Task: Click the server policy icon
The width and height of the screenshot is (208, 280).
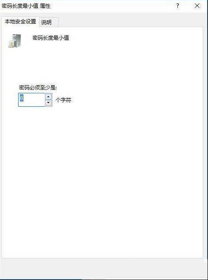Action: [x=15, y=41]
